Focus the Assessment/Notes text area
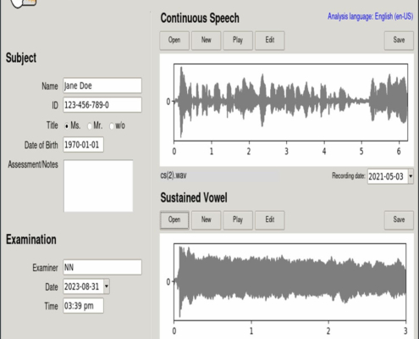Screen dimensions: 419x339 [98, 186]
